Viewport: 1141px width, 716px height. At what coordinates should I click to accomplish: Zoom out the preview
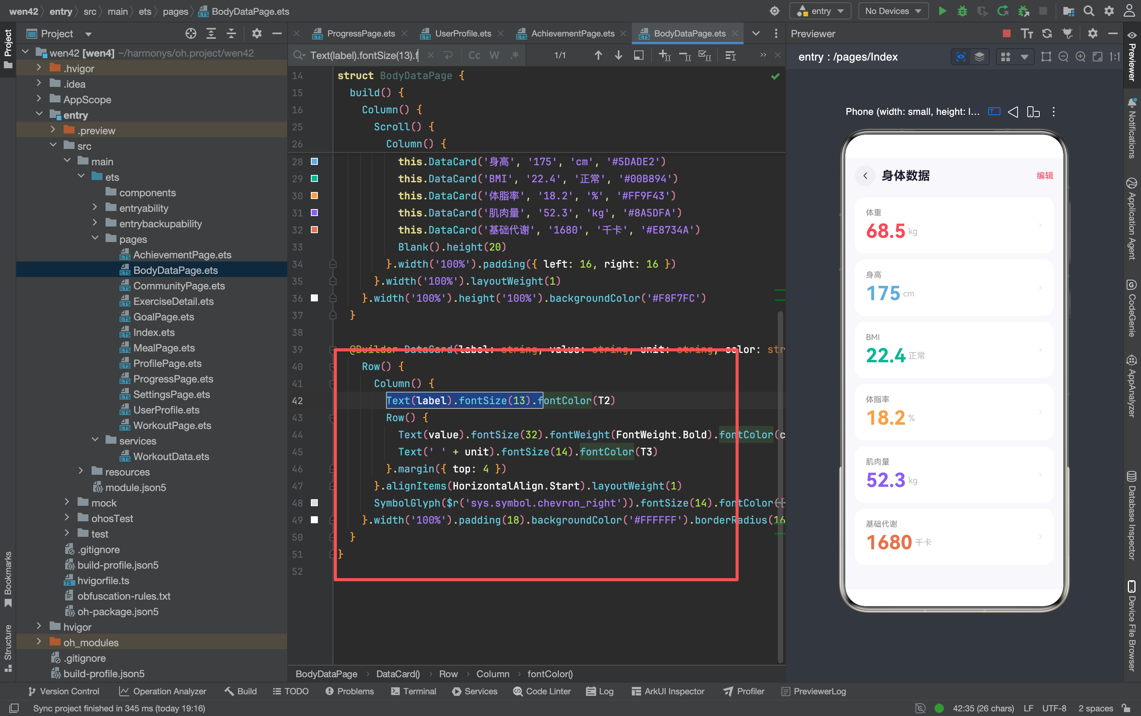(1063, 57)
